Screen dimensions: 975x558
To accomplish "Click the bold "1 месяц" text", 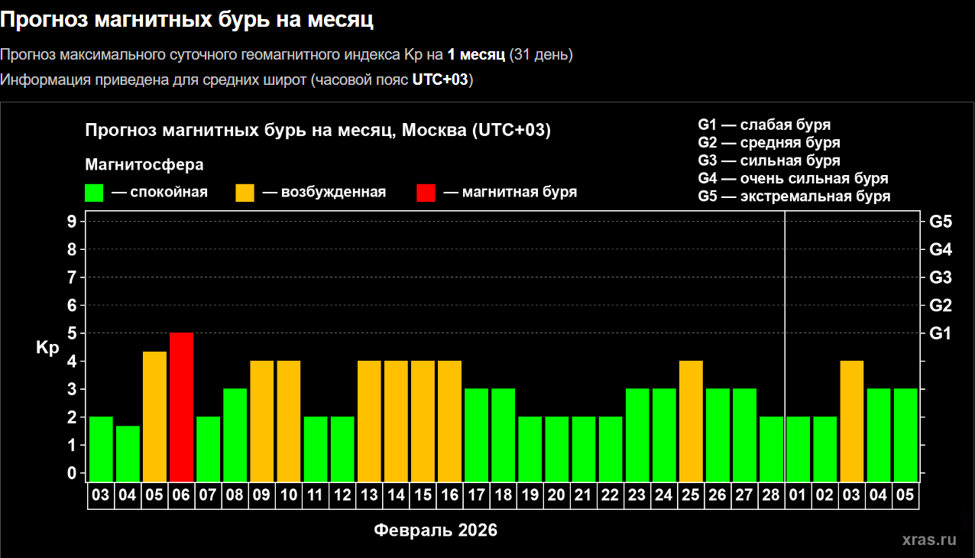I will click(476, 55).
